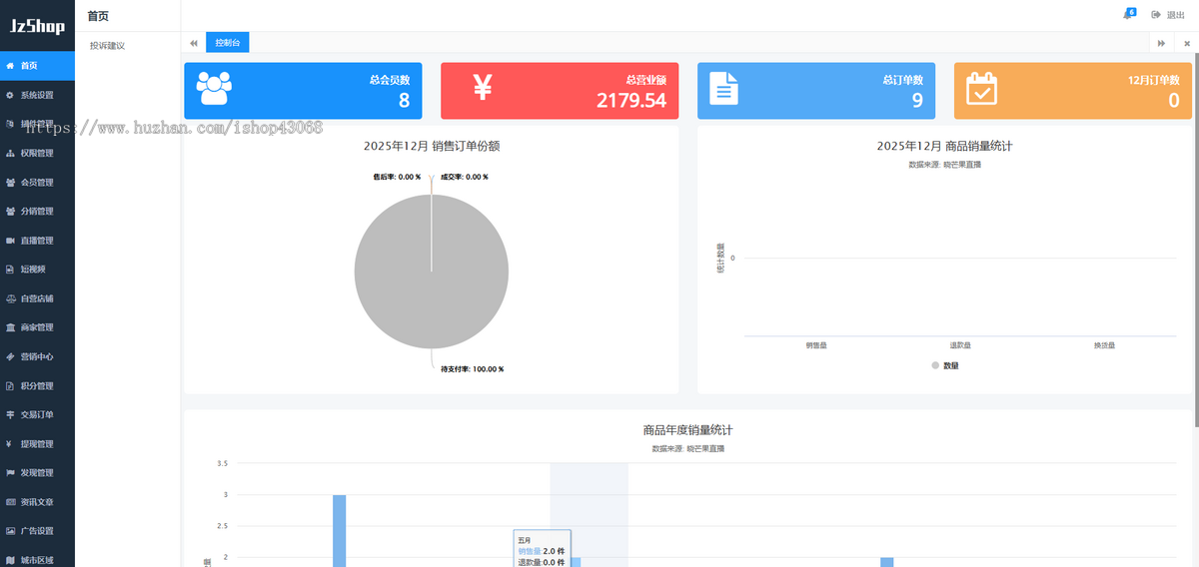1199x567 pixels.
Task: Click the gray pie chart
Action: 432,272
